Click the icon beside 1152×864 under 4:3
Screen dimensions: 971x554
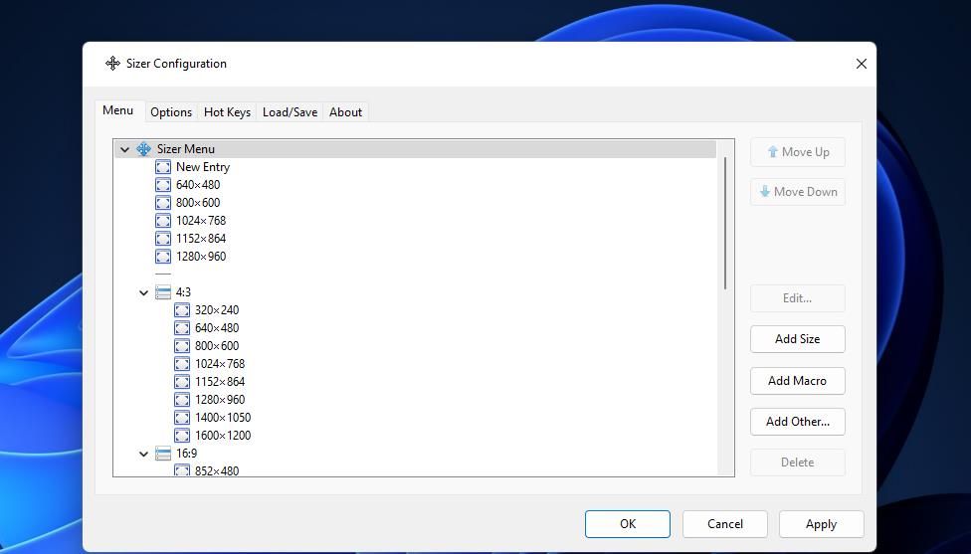(x=182, y=382)
